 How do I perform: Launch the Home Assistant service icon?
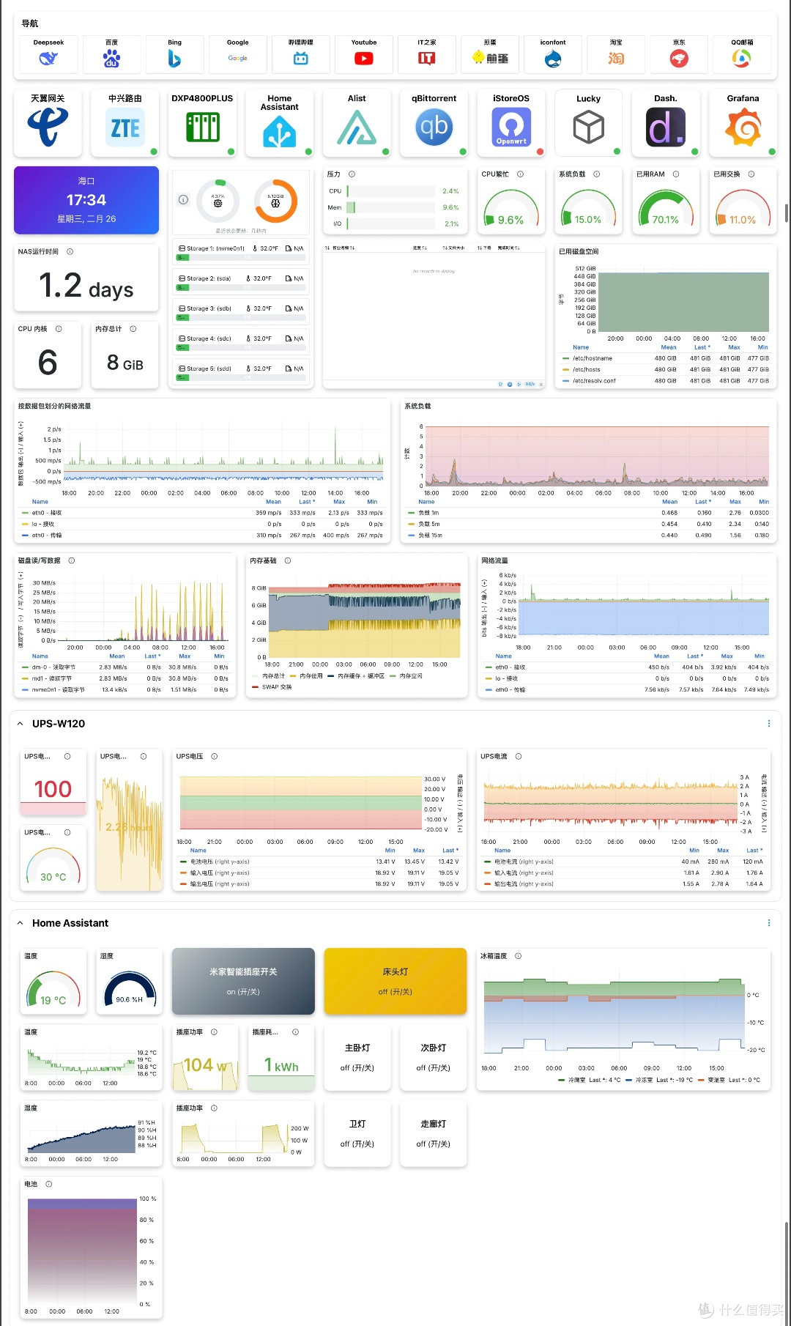[280, 131]
